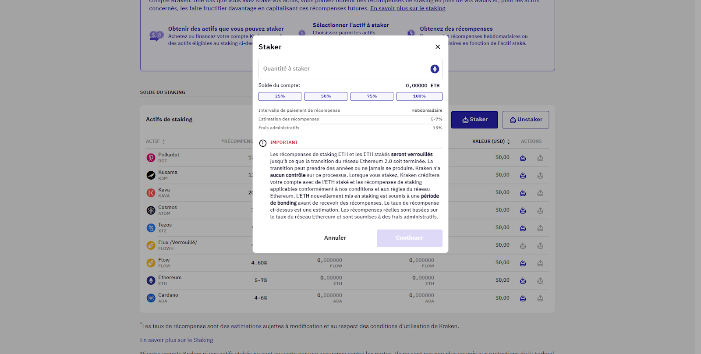Click the Cosmos coin logo
The image size is (701, 354).
point(151,210)
